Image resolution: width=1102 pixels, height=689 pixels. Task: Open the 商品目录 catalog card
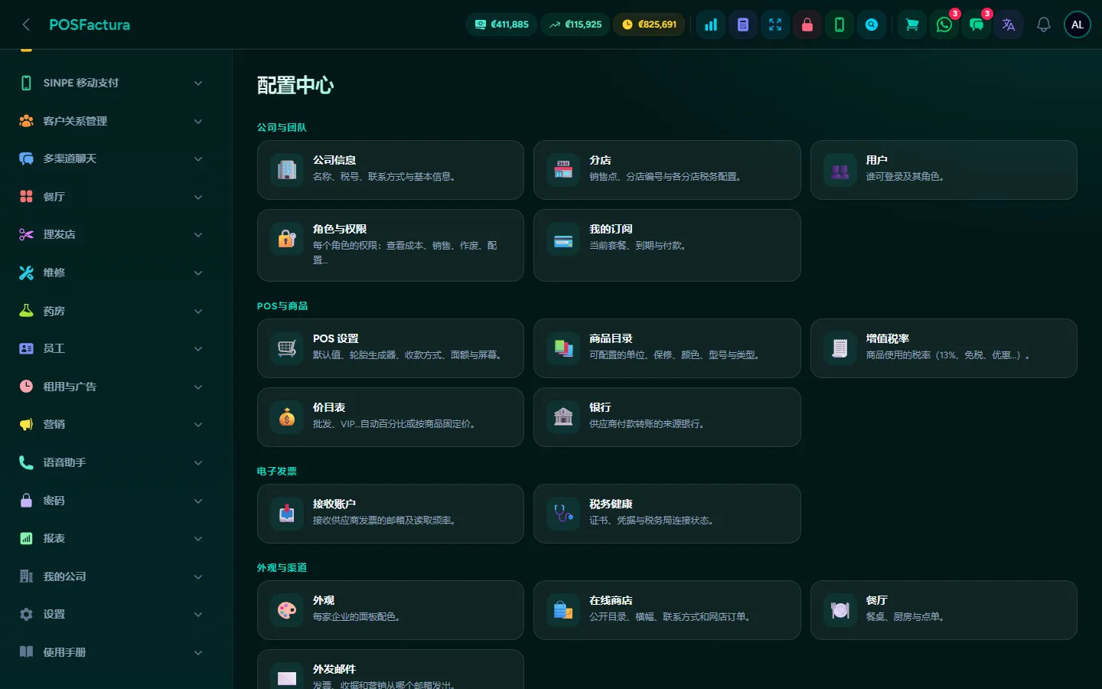tap(667, 348)
